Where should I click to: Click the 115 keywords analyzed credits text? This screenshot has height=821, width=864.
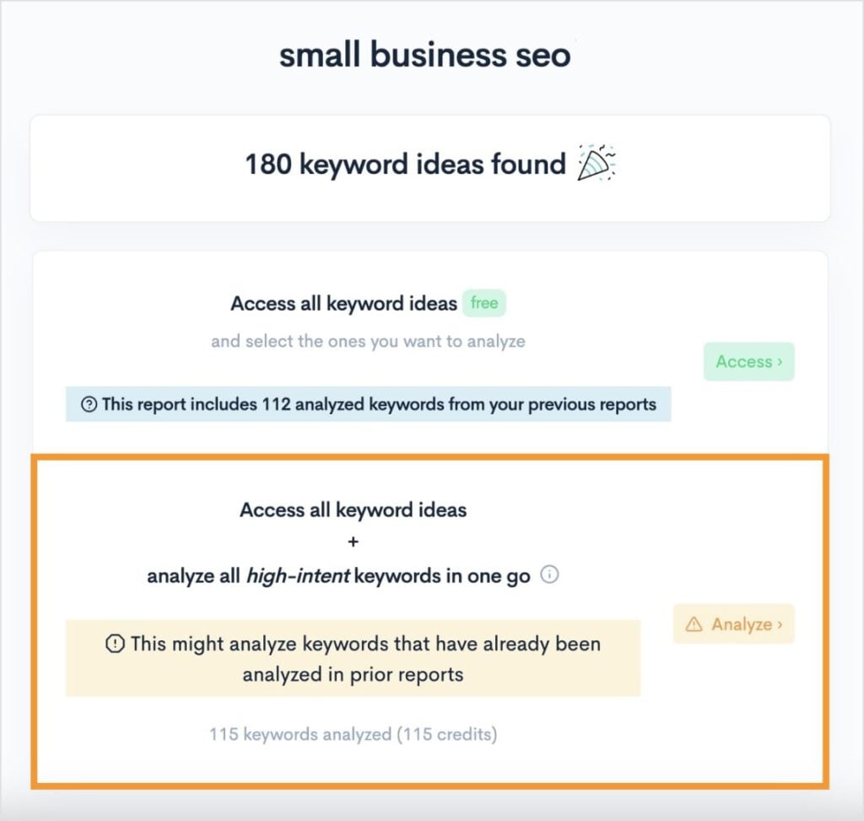(354, 734)
